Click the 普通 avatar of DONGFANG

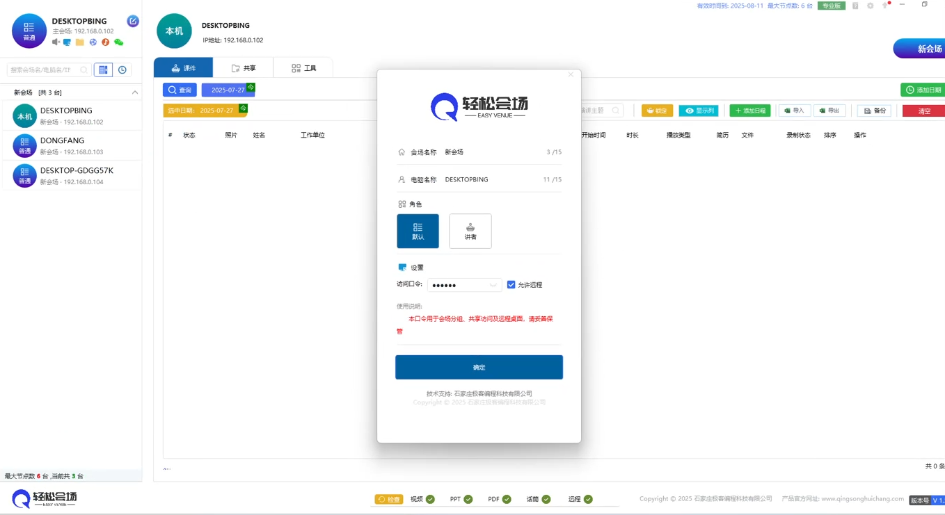click(x=24, y=146)
